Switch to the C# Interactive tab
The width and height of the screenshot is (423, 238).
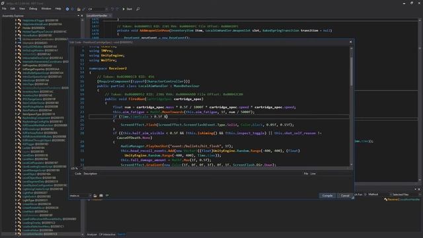coord(107,235)
